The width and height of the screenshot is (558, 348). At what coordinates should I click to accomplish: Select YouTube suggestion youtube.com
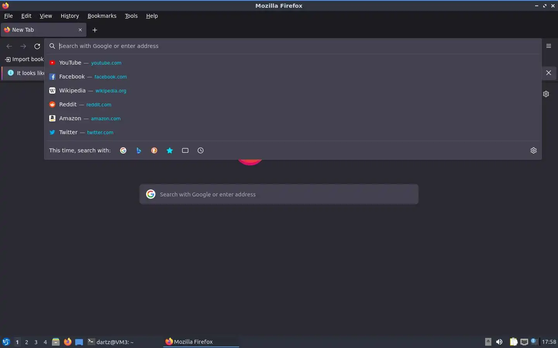[x=293, y=63]
